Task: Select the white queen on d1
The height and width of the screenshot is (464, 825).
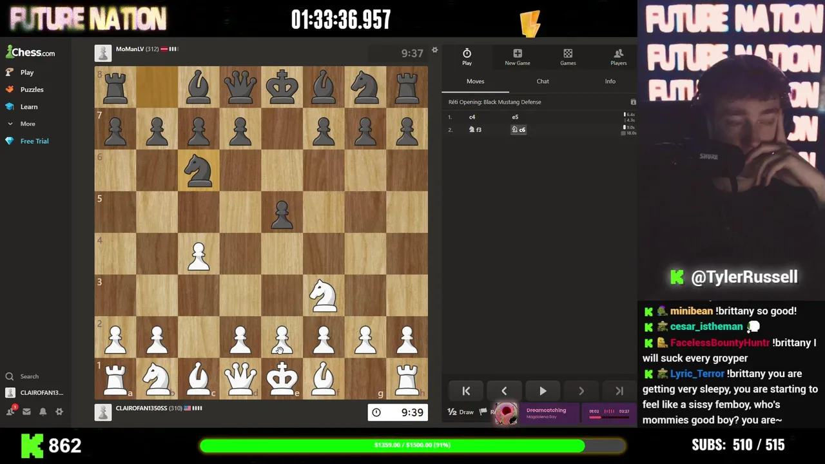Action: tap(240, 378)
